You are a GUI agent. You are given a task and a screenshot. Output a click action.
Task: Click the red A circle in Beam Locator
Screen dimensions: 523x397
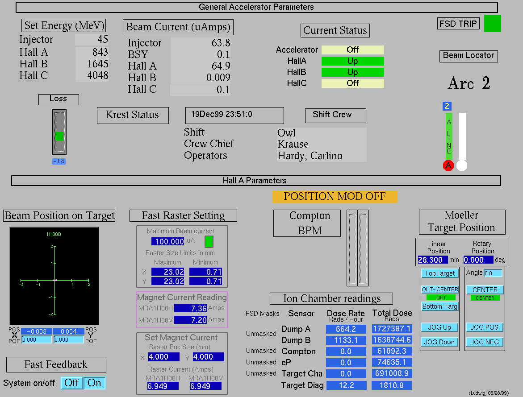(x=448, y=165)
